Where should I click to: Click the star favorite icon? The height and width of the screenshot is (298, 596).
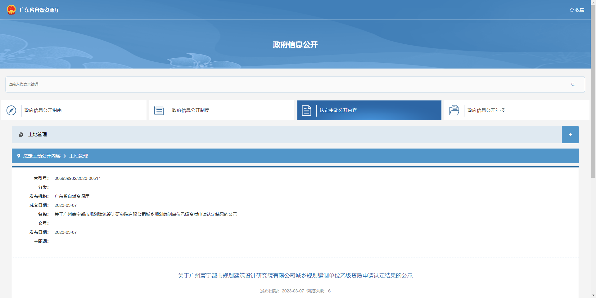[x=571, y=10]
